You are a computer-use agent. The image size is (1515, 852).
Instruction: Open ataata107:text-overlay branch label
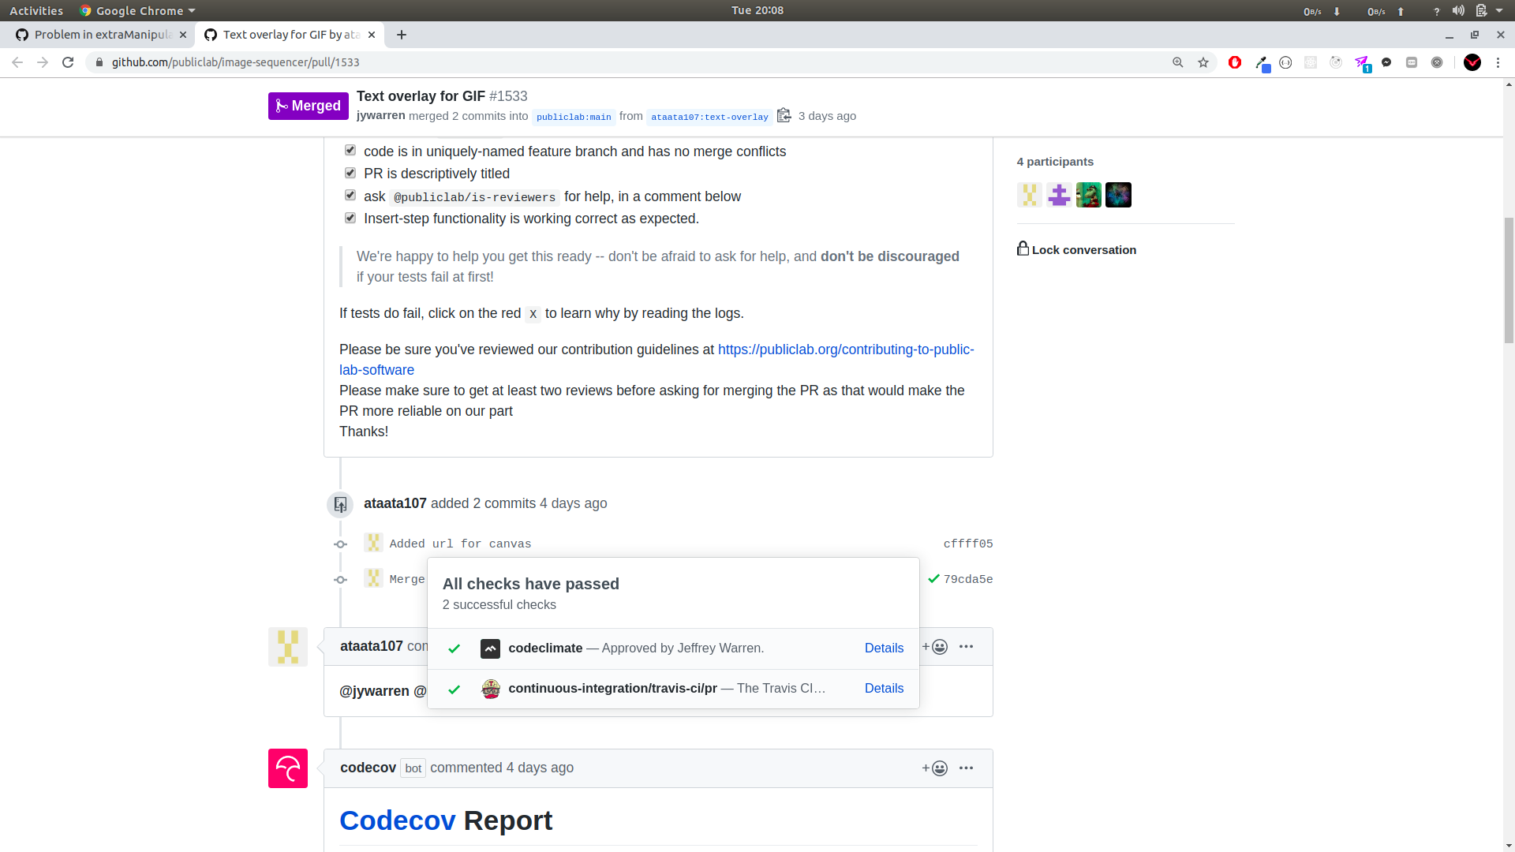point(709,117)
